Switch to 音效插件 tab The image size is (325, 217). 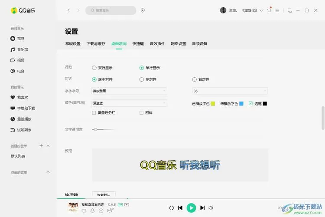(x=157, y=43)
